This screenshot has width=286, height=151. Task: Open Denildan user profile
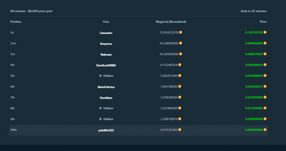pos(106,98)
